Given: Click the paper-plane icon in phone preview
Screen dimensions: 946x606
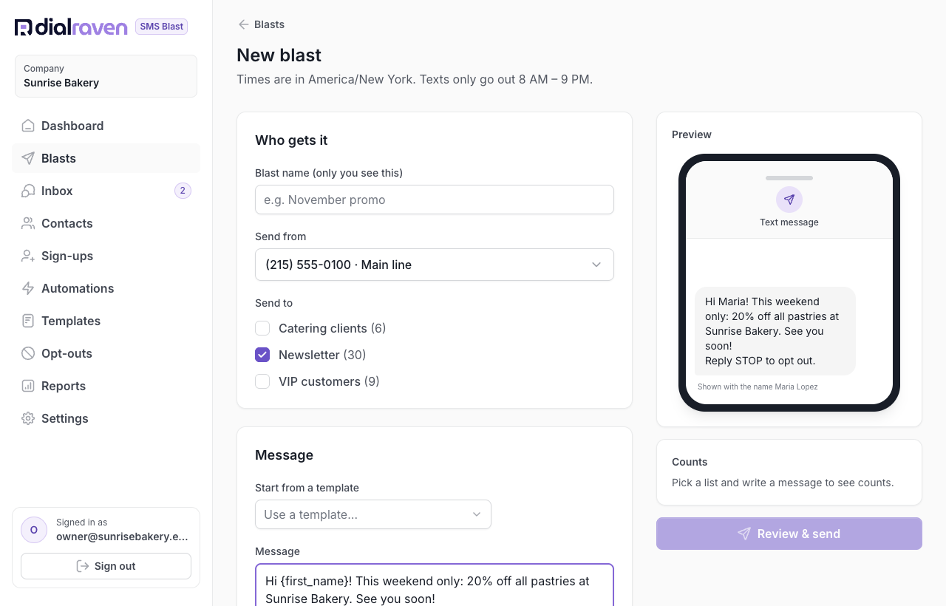Looking at the screenshot, I should pos(789,200).
